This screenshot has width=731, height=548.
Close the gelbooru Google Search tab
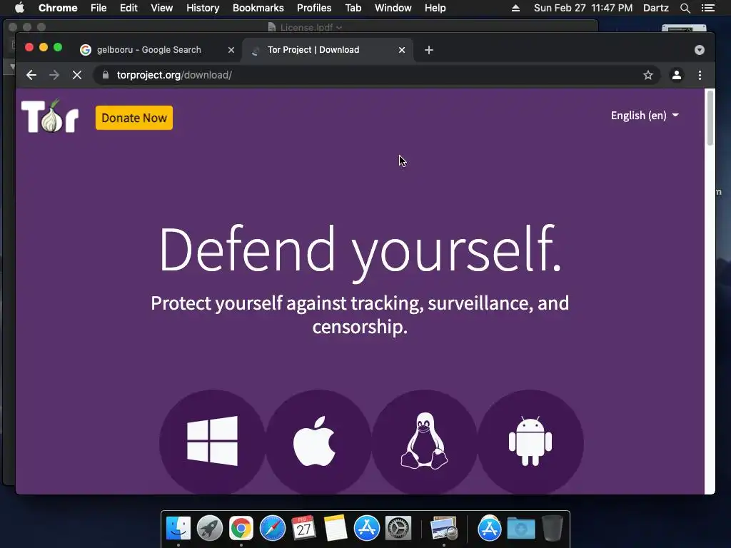231,50
